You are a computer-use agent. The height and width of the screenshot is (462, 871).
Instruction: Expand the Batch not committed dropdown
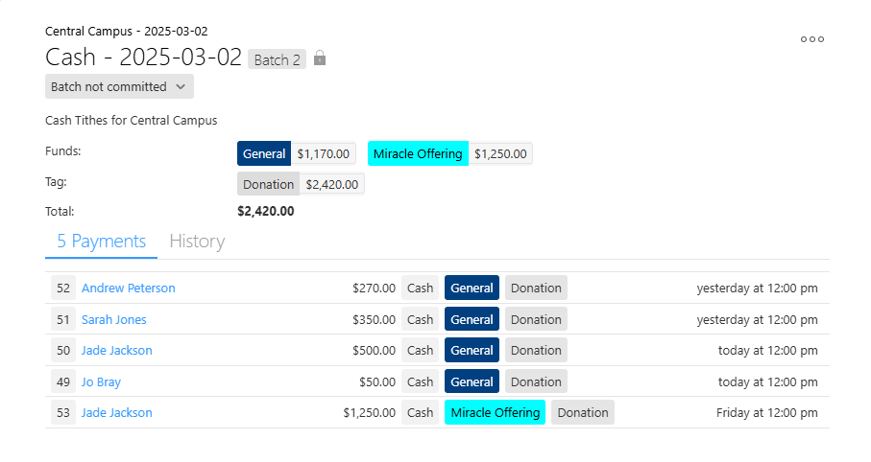[x=119, y=86]
